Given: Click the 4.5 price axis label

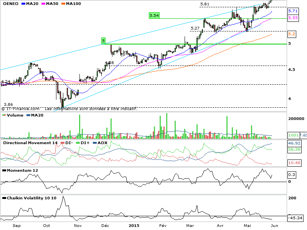Looking at the screenshot, I should click(292, 70).
